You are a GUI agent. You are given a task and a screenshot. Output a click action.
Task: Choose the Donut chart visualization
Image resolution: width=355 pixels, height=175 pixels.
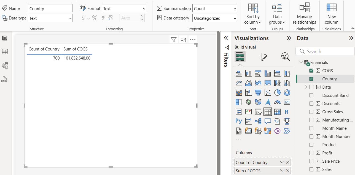(287, 93)
